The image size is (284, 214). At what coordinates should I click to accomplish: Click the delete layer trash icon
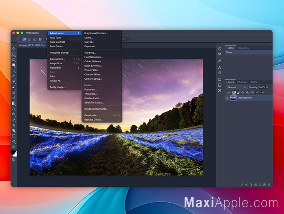pyautogui.click(x=269, y=185)
